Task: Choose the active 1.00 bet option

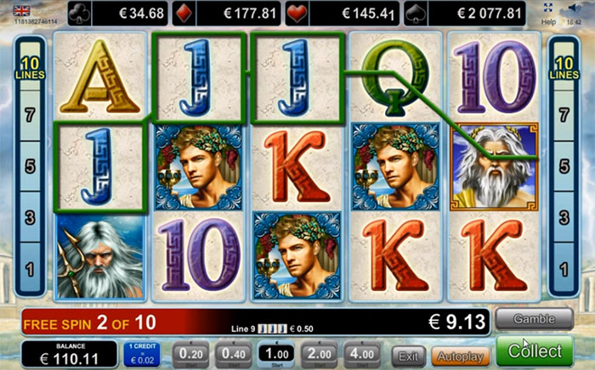Action: [276, 355]
